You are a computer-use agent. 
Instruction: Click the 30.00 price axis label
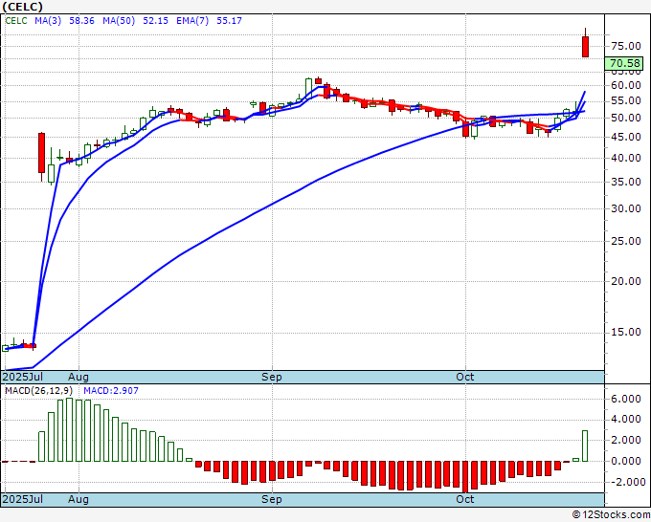pos(626,209)
